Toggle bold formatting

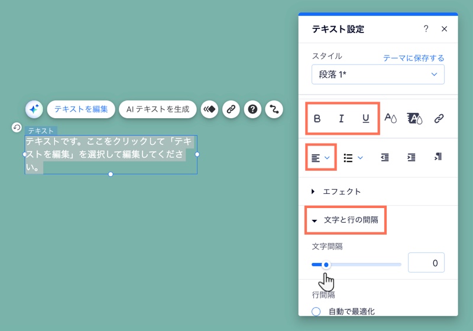click(317, 118)
